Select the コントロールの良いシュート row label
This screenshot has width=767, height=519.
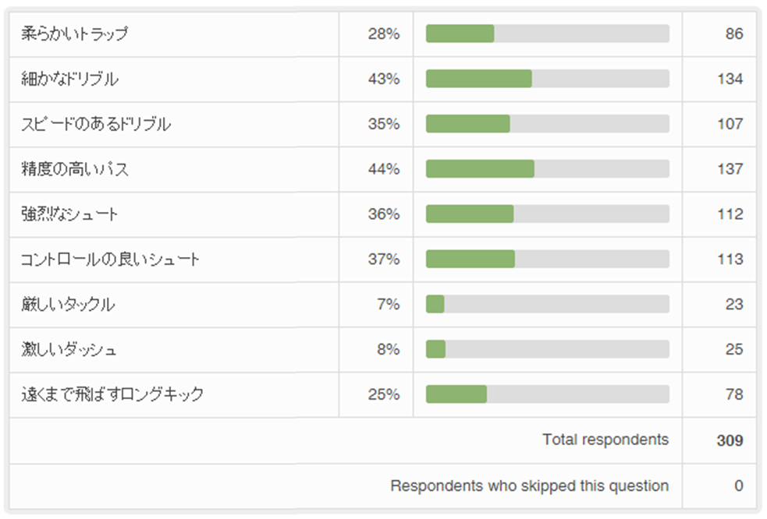[x=111, y=259]
